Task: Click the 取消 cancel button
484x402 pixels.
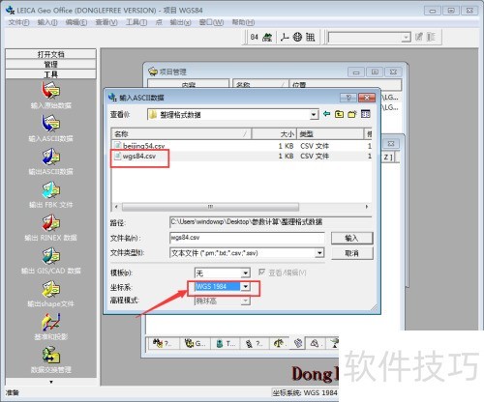Action: (x=351, y=253)
